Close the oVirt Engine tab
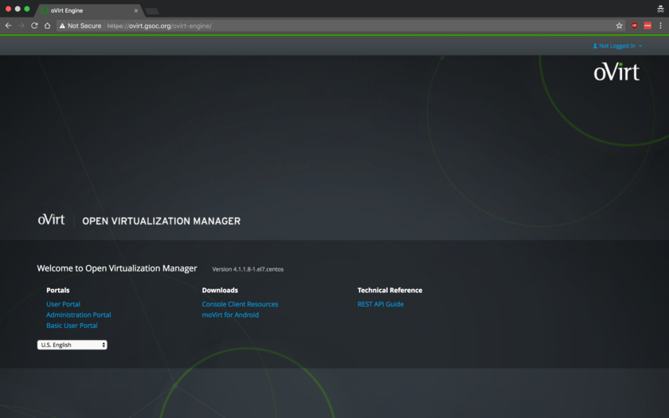Viewport: 669px width, 418px height. pyautogui.click(x=136, y=10)
